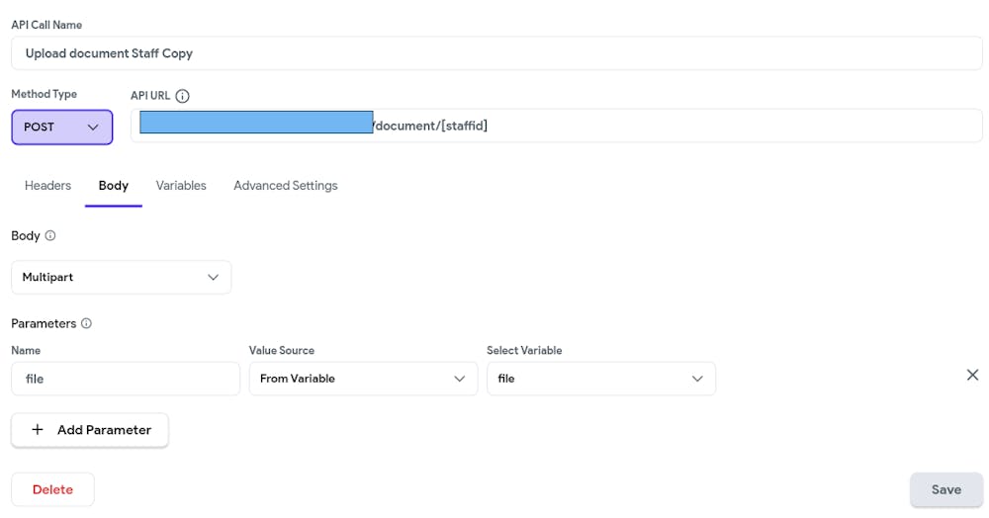The height and width of the screenshot is (518, 989).
Task: Click the chevron on the Multipart dropdown
Action: pyautogui.click(x=213, y=278)
